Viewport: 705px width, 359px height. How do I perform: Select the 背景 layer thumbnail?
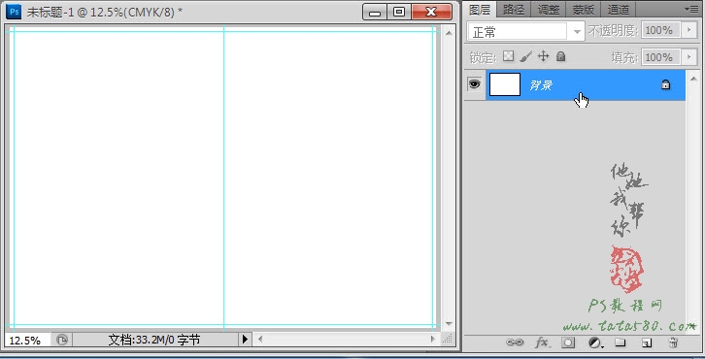pos(504,84)
